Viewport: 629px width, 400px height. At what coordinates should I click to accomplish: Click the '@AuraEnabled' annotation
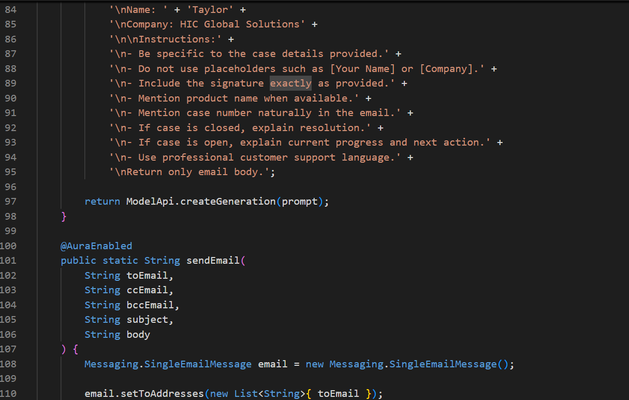tap(96, 246)
